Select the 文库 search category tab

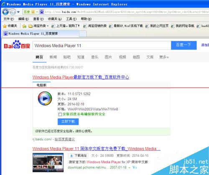click(150, 57)
